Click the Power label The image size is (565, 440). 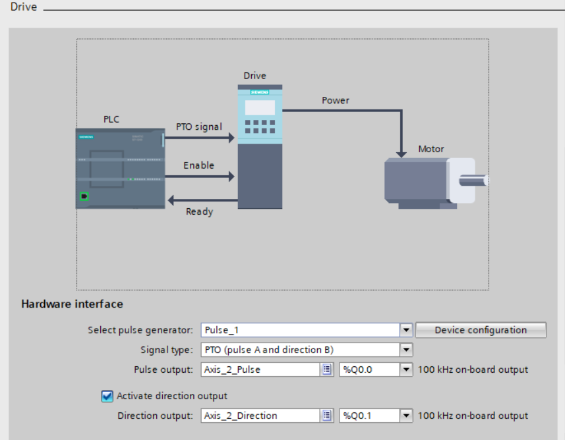click(336, 101)
